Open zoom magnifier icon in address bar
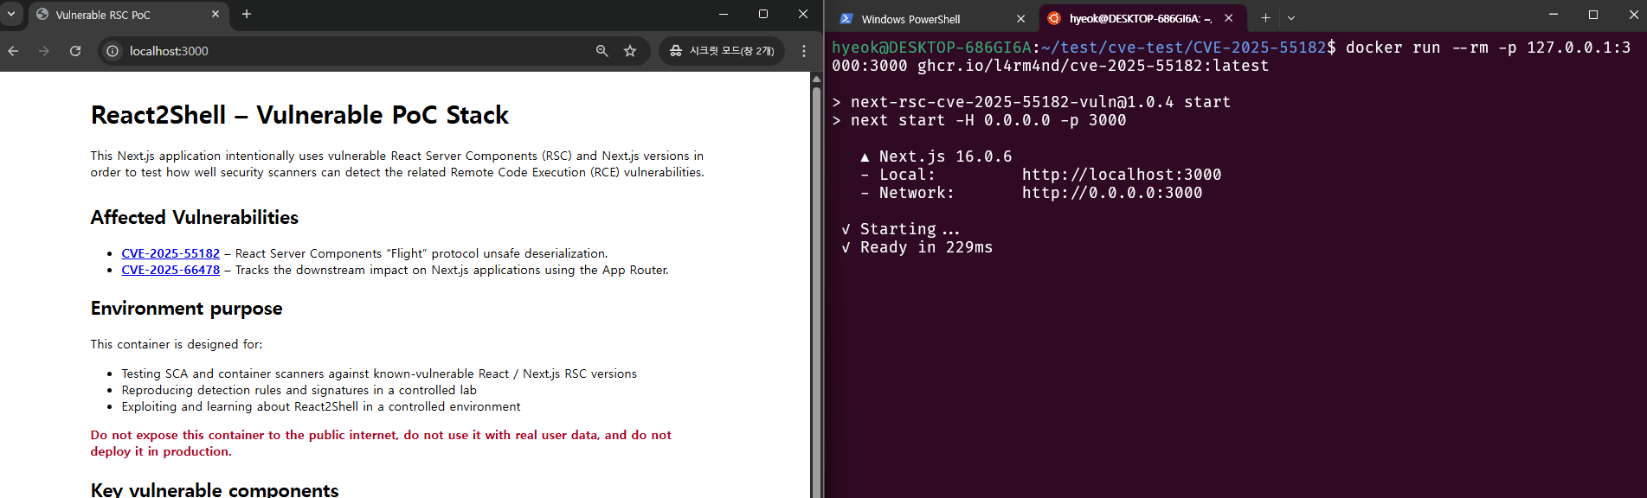This screenshot has width=1647, height=498. [602, 51]
